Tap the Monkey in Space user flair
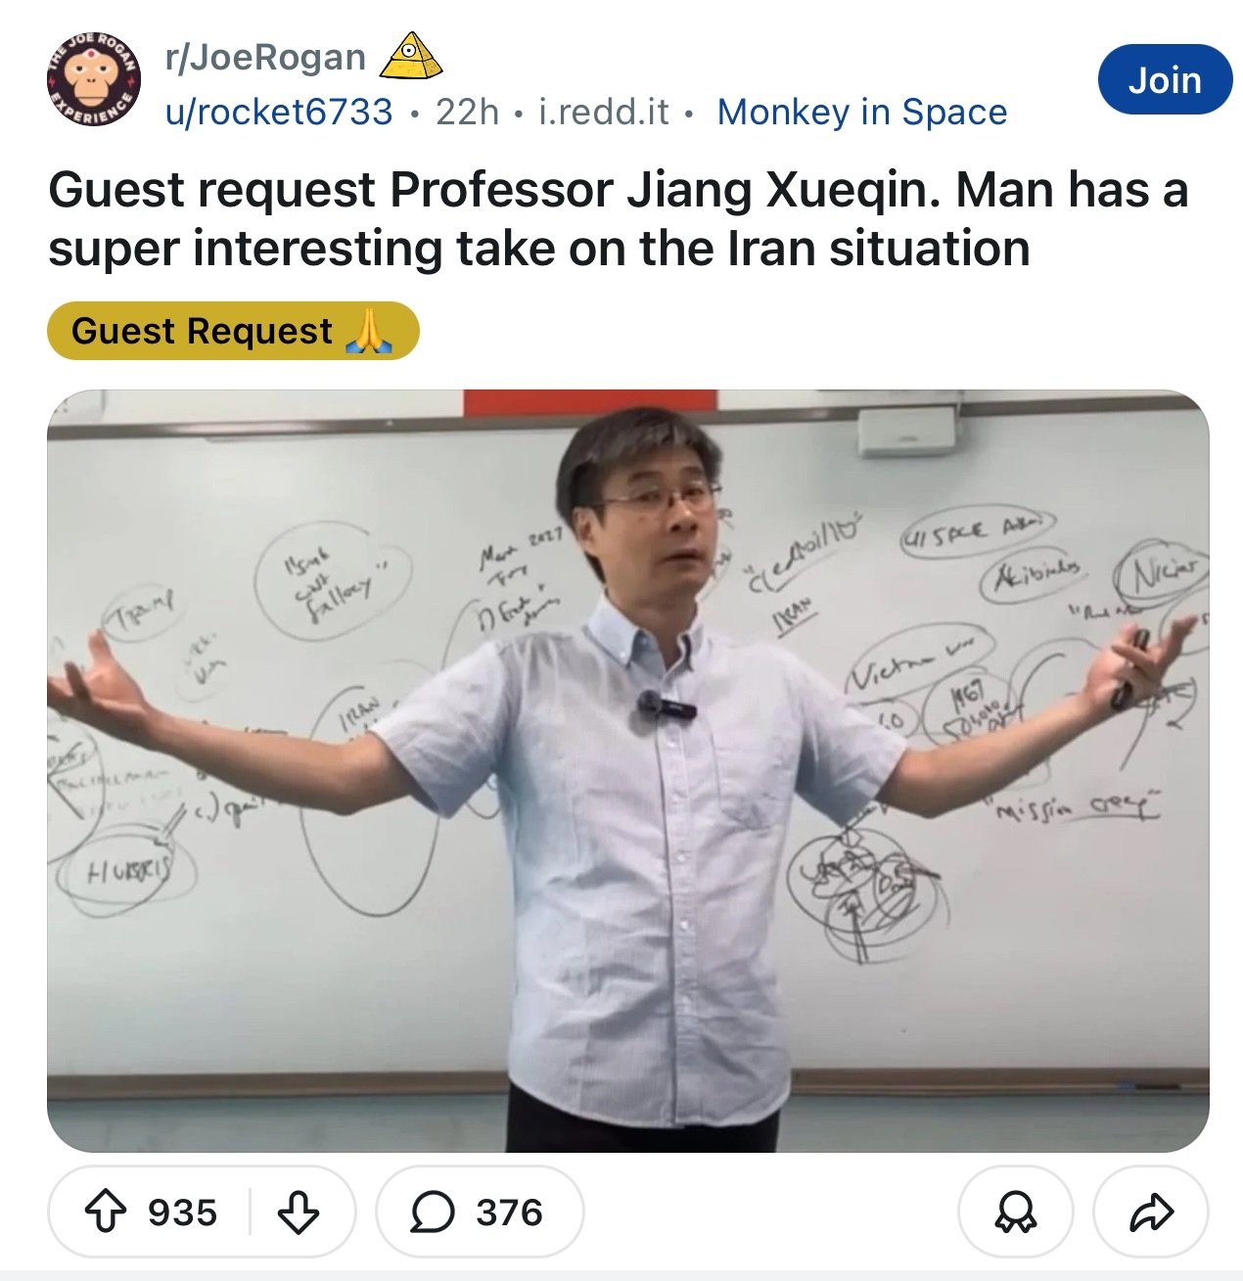The width and height of the screenshot is (1243, 1281). [x=862, y=112]
